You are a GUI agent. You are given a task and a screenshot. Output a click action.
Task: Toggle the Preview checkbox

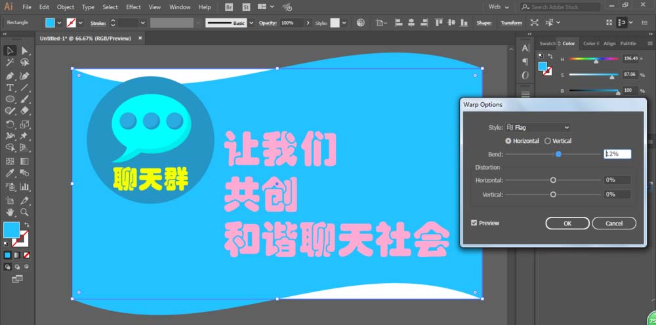pyautogui.click(x=474, y=223)
